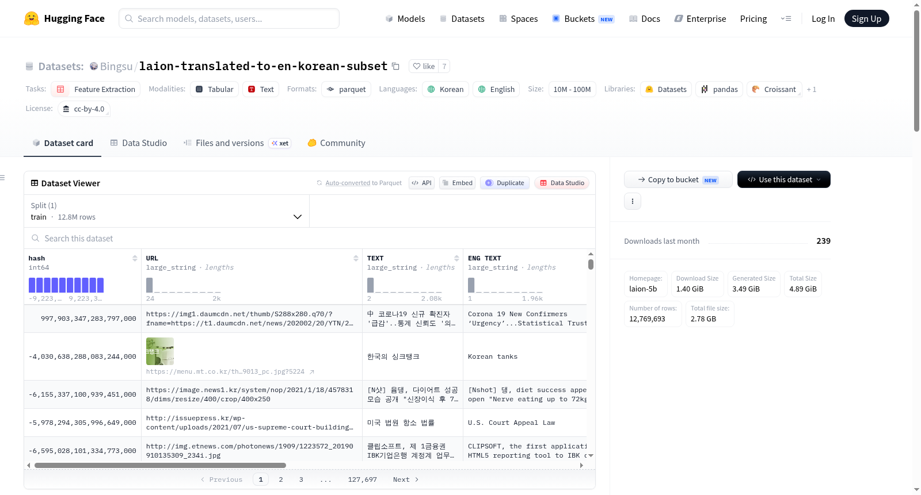Click Copy to bucket button
The image size is (921, 495).
pyautogui.click(x=678, y=179)
